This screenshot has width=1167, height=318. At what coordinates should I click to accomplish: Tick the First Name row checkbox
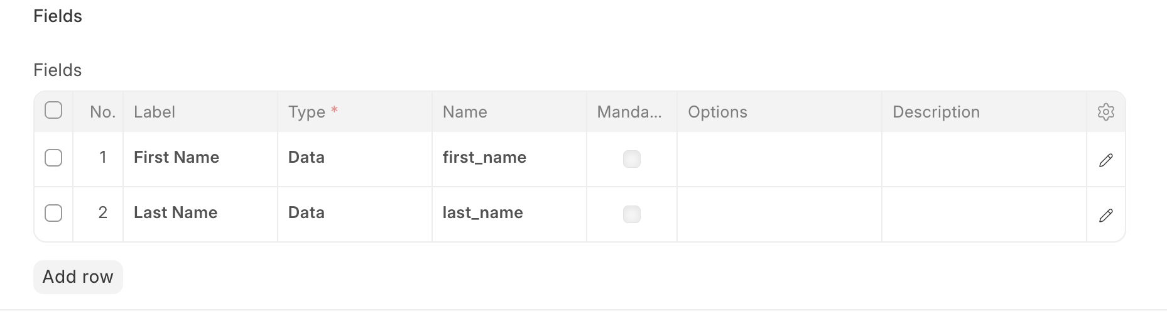tap(53, 158)
